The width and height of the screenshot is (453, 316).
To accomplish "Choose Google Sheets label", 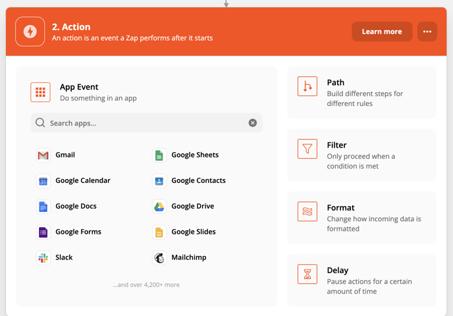I will pos(195,155).
